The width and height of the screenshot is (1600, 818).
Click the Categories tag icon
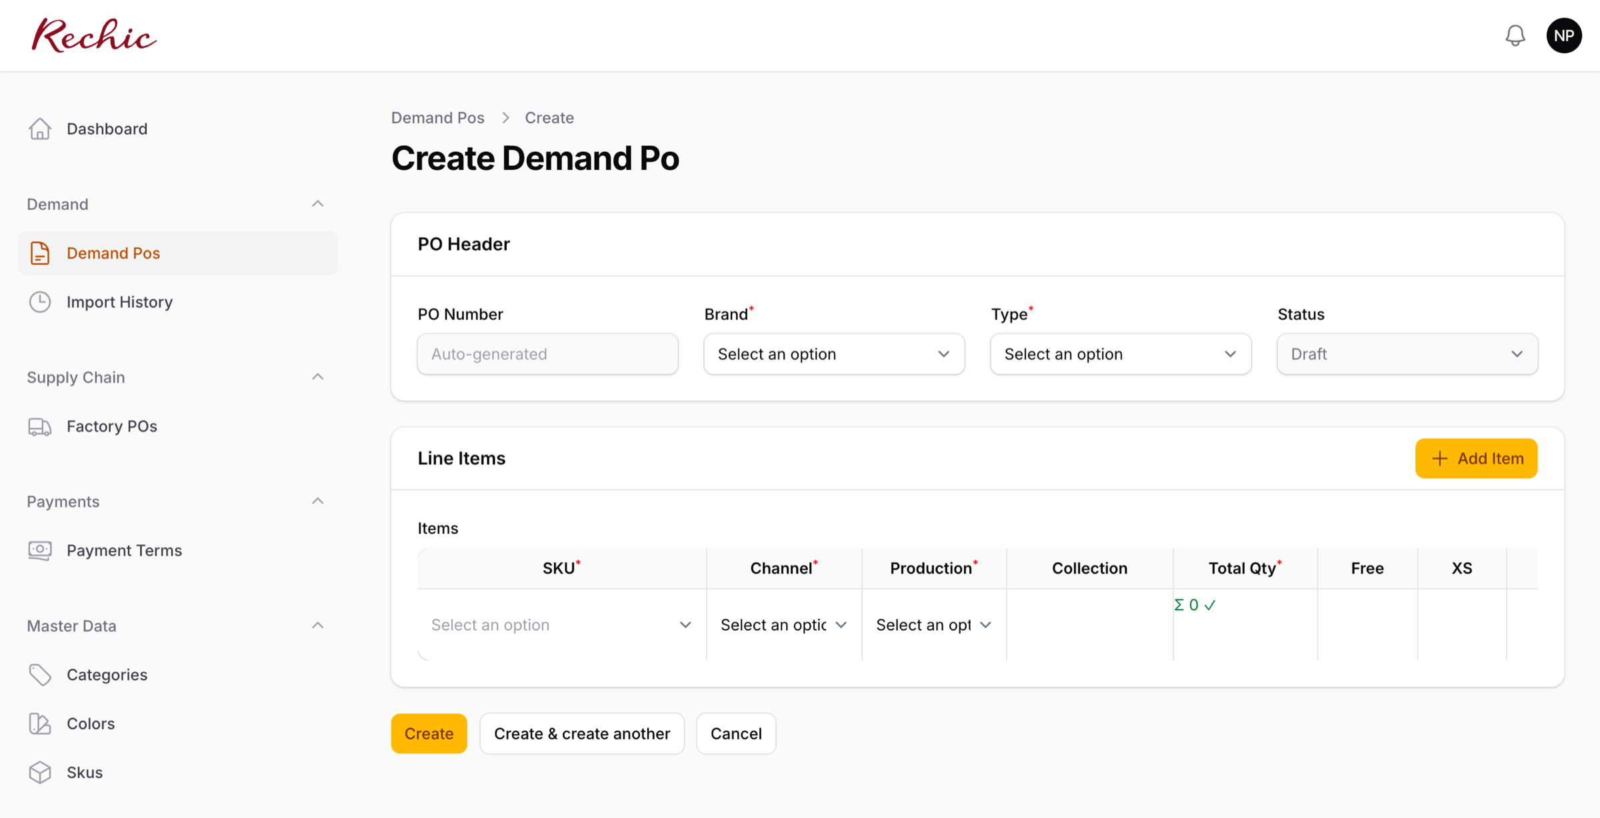tap(40, 675)
